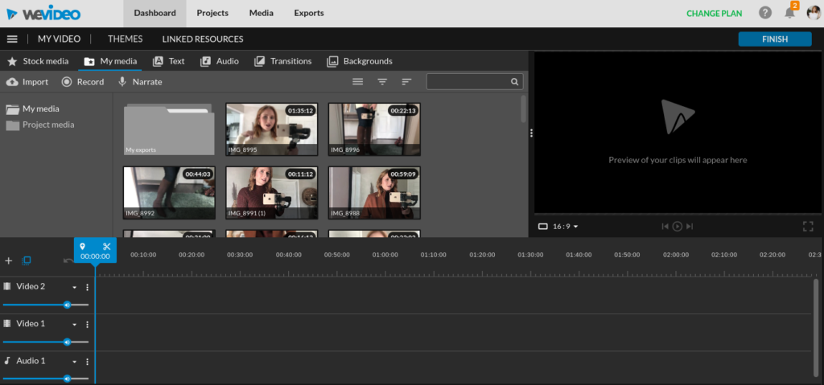Toggle fullscreen preview
This screenshot has height=385, width=824.
click(808, 227)
